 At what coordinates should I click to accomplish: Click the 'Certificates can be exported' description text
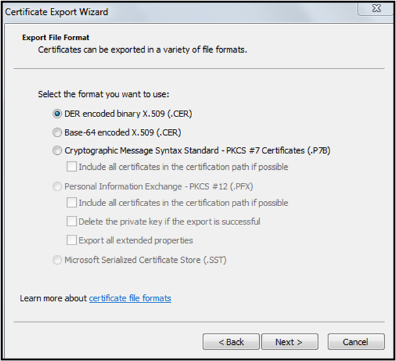click(x=143, y=49)
